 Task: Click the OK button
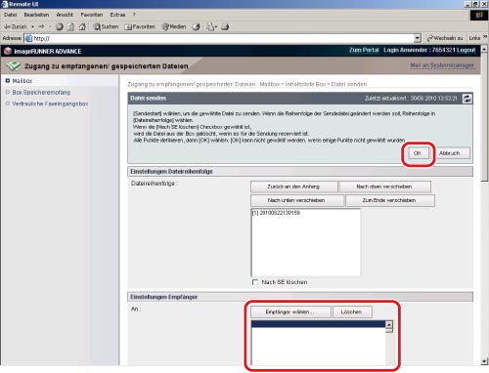click(417, 153)
